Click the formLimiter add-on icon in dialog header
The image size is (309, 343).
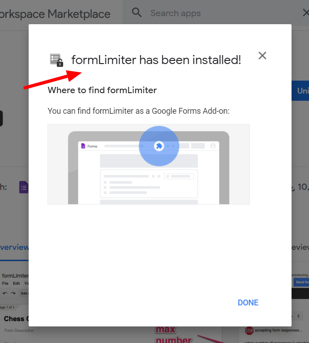(56, 60)
